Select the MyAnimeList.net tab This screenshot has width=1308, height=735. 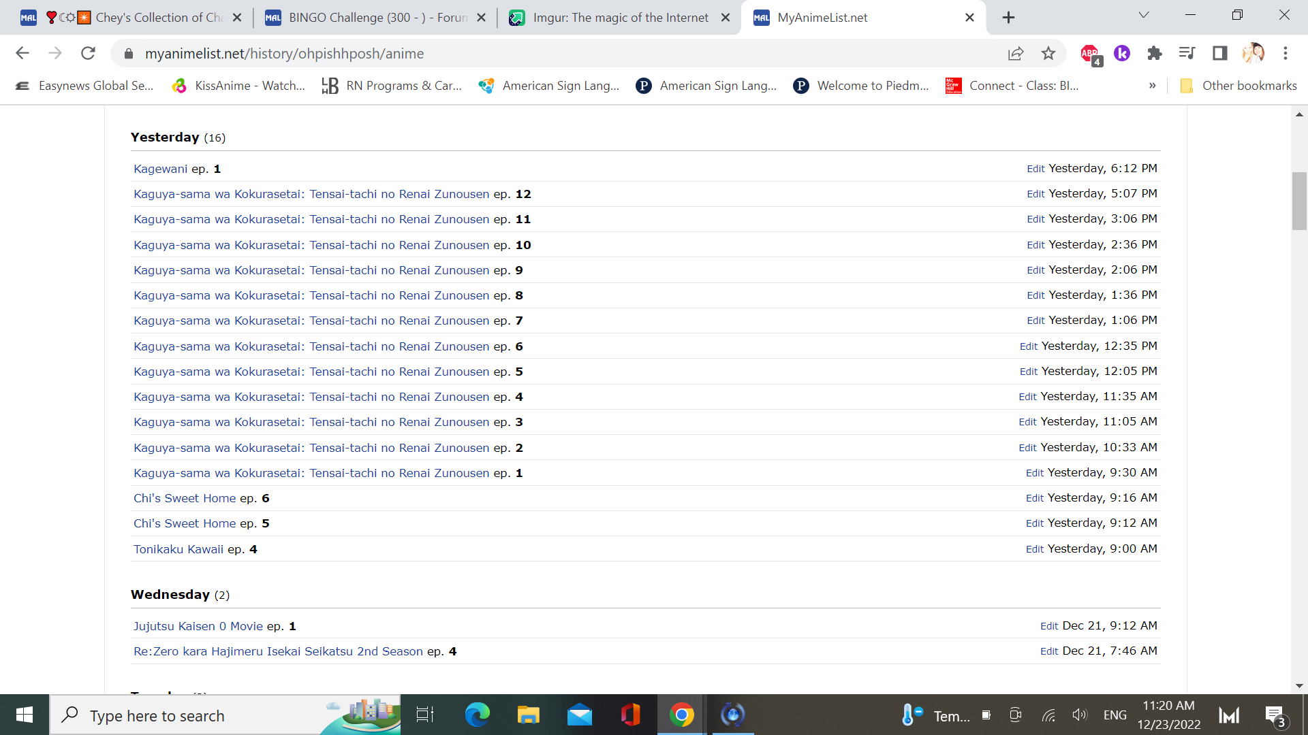[862, 18]
